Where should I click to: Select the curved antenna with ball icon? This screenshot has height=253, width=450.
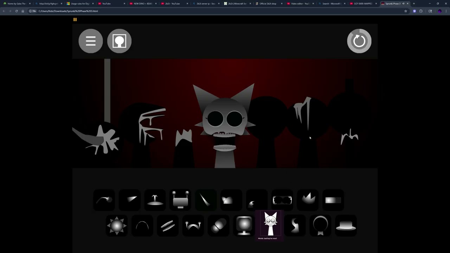tap(104, 200)
